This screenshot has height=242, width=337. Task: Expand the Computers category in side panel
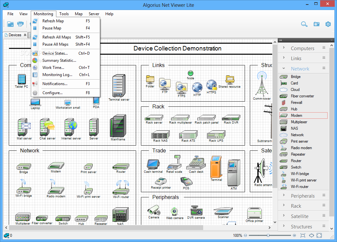[x=302, y=48]
